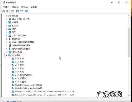Click the USB icon beside 通用串行总线控制器
The image size is (132, 102).
coord(10,49)
